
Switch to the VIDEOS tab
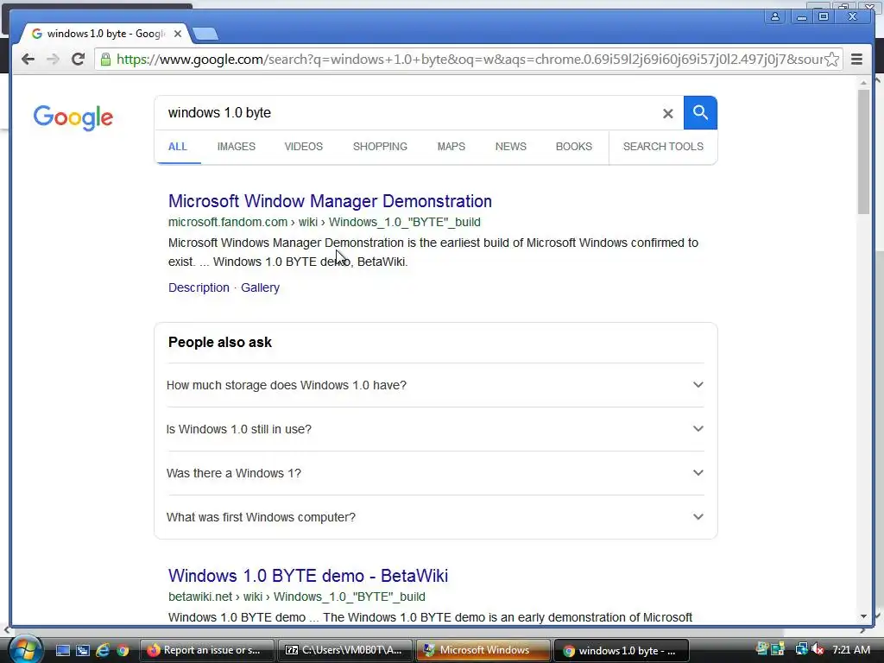point(303,147)
